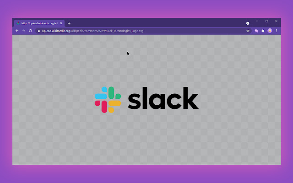Open the user profile avatar
293x183 pixels.
pos(270,31)
